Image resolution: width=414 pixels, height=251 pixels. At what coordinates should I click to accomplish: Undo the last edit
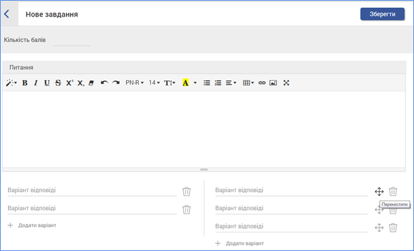point(104,83)
